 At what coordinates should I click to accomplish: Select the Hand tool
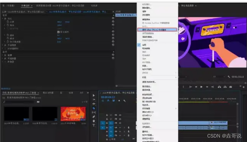[94, 121]
